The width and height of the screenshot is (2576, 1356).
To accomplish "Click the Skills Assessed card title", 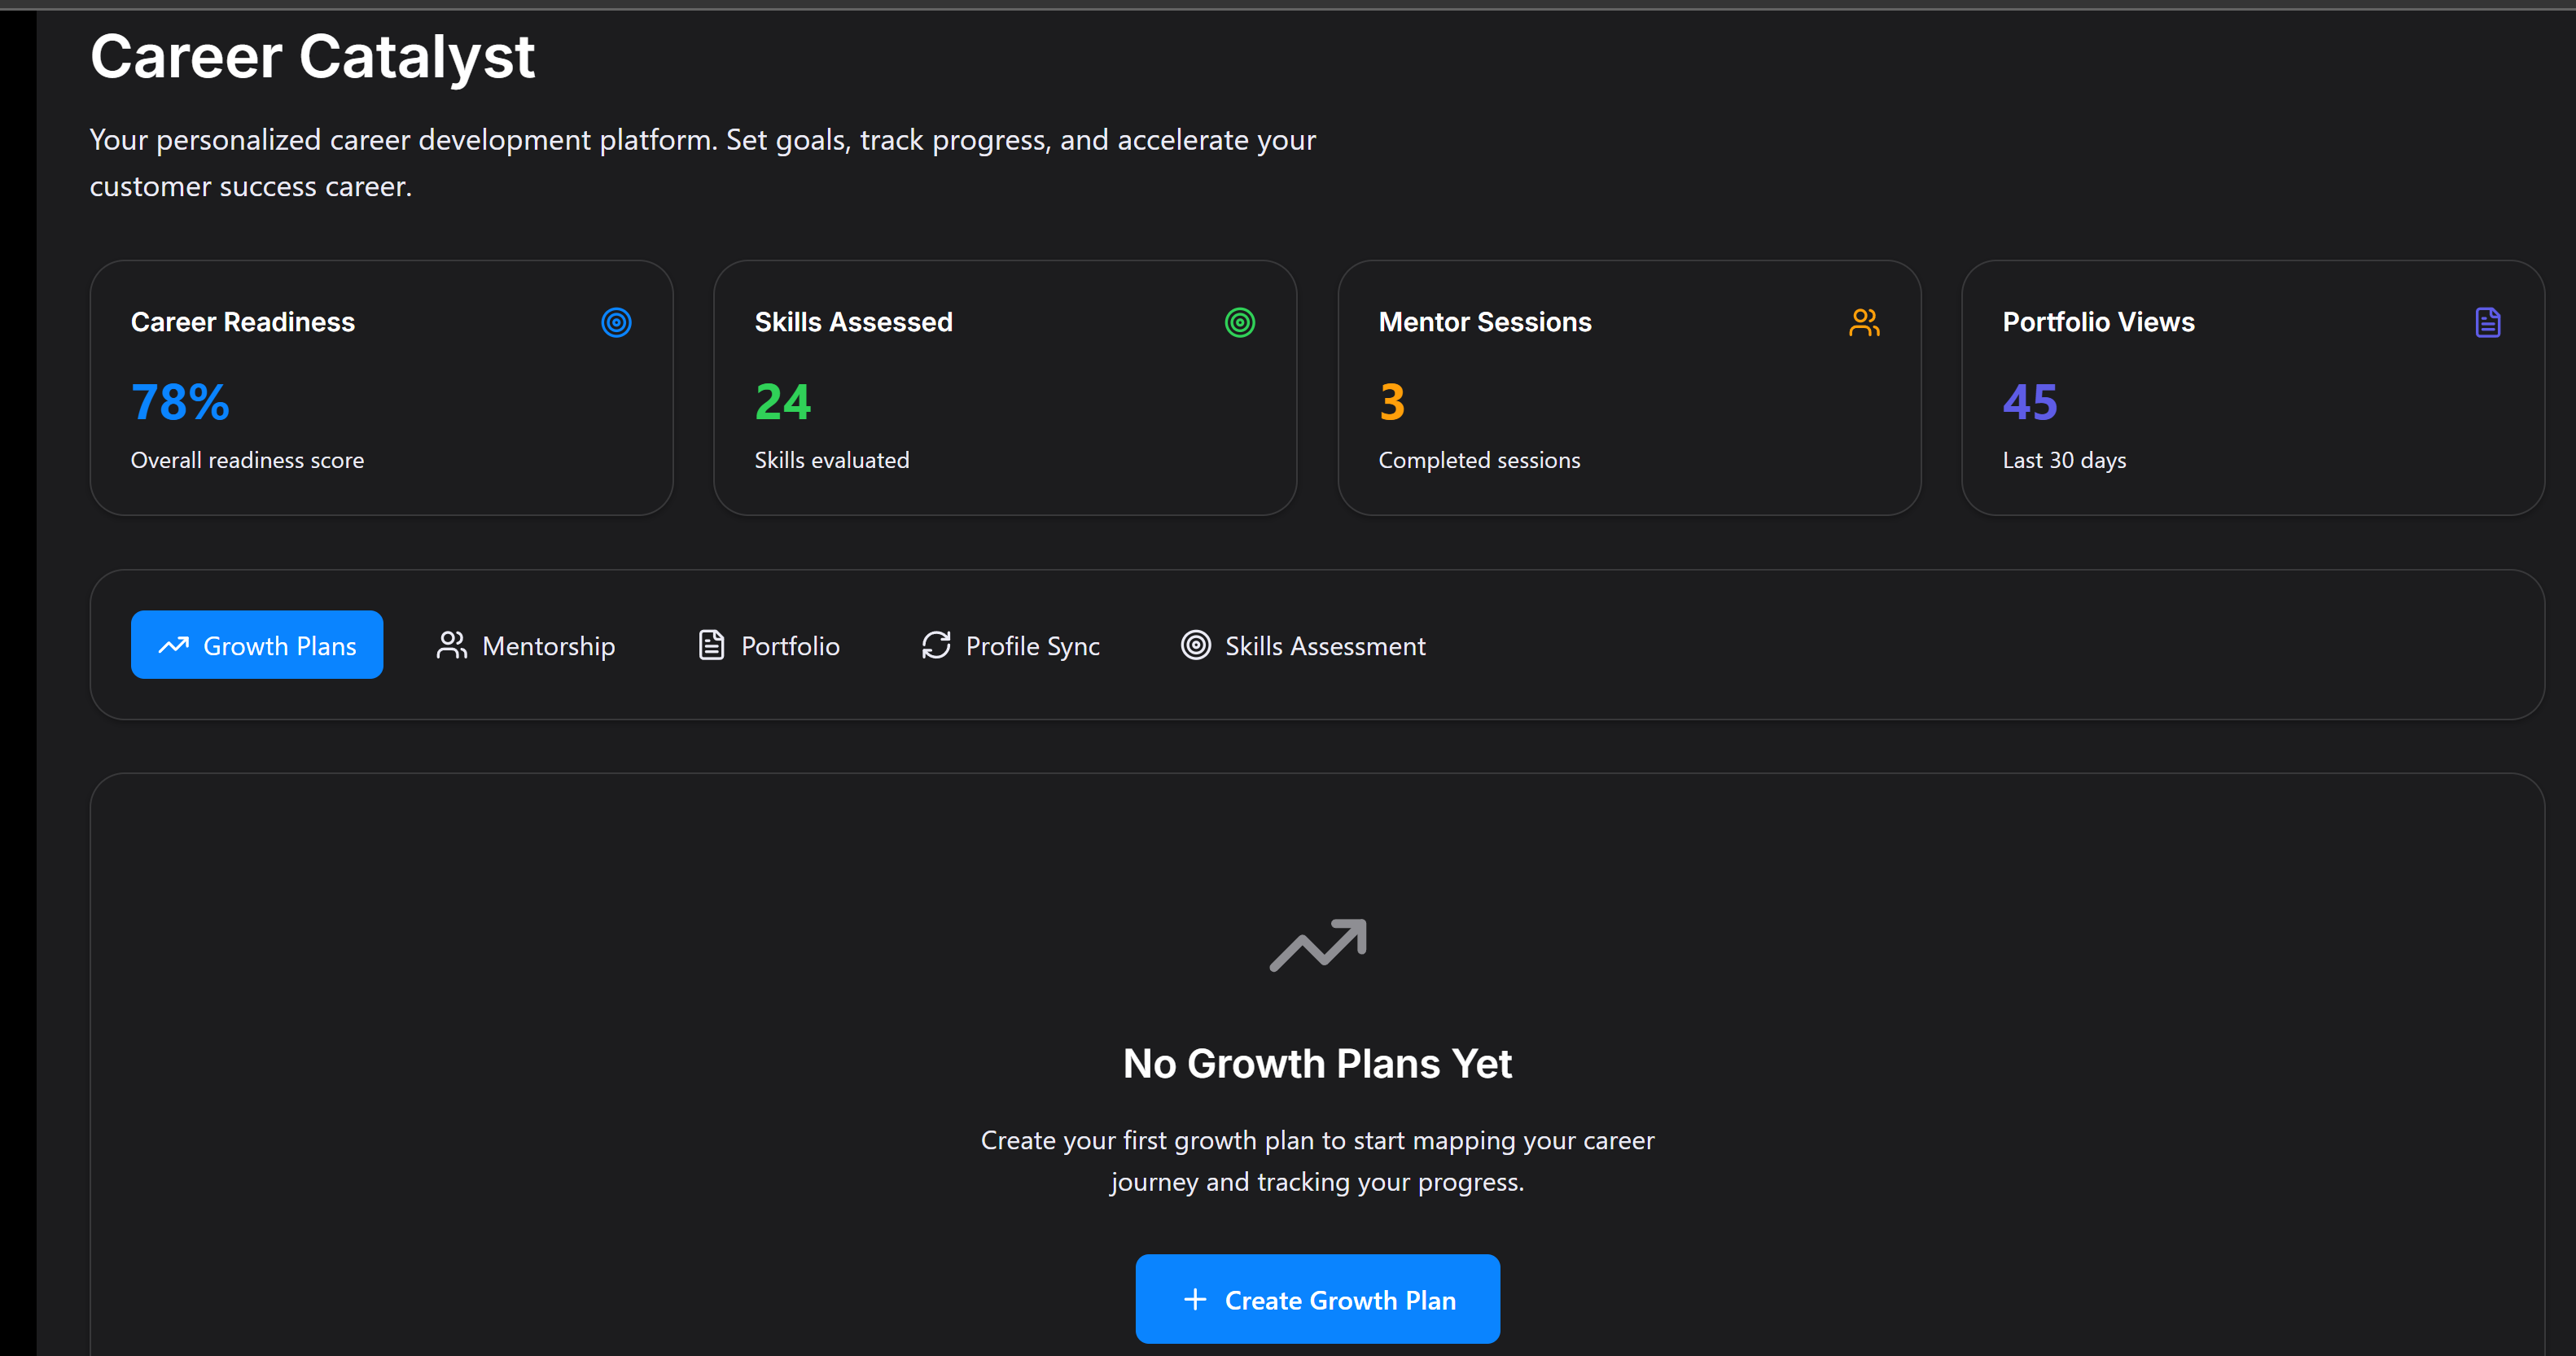I will (x=853, y=322).
